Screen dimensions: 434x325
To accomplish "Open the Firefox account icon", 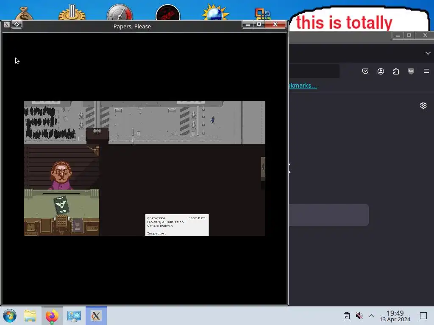I will 381,71.
